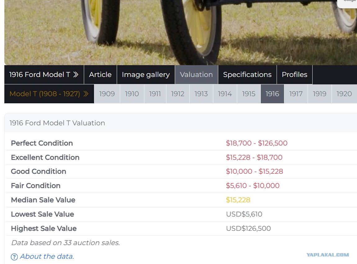The image size is (357, 264).
Task: Click the 1916 Ford Model T breadcrumb
Action: tap(40, 74)
